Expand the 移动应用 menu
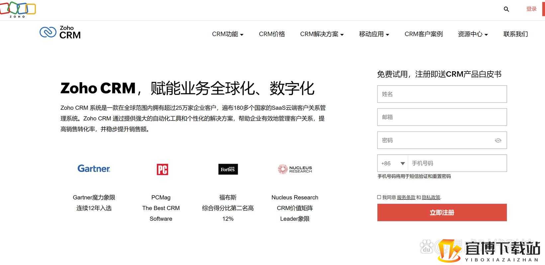Screen dimensions: 545x265 pyautogui.click(x=374, y=34)
